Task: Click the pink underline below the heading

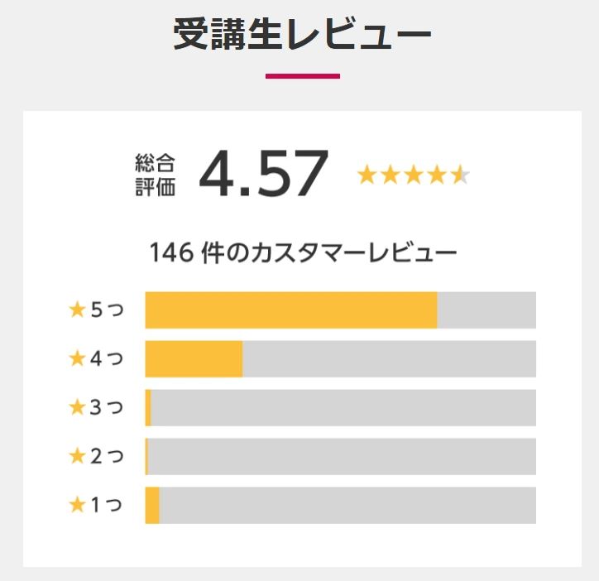Action: [x=302, y=76]
